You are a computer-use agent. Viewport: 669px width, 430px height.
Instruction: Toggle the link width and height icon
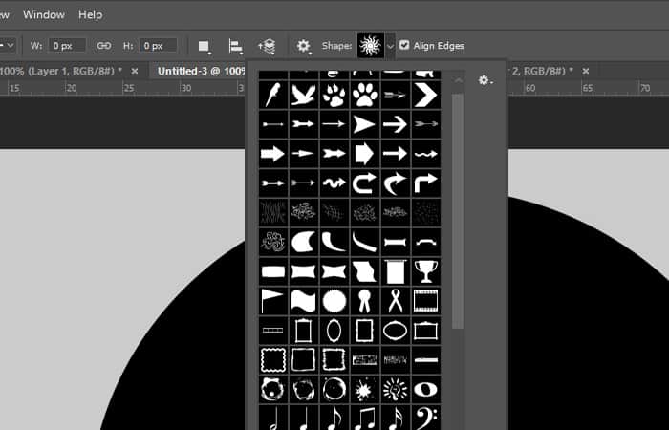[x=103, y=46]
